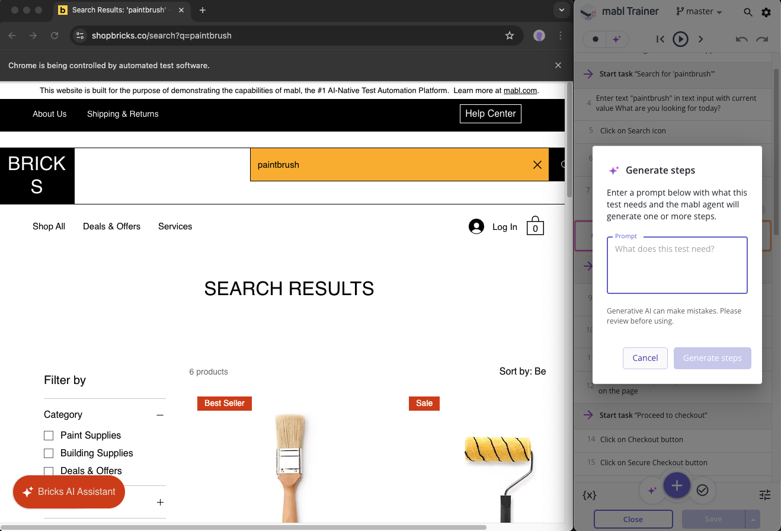
Task: Check the Paint Supplies checkbox
Action: (x=49, y=436)
